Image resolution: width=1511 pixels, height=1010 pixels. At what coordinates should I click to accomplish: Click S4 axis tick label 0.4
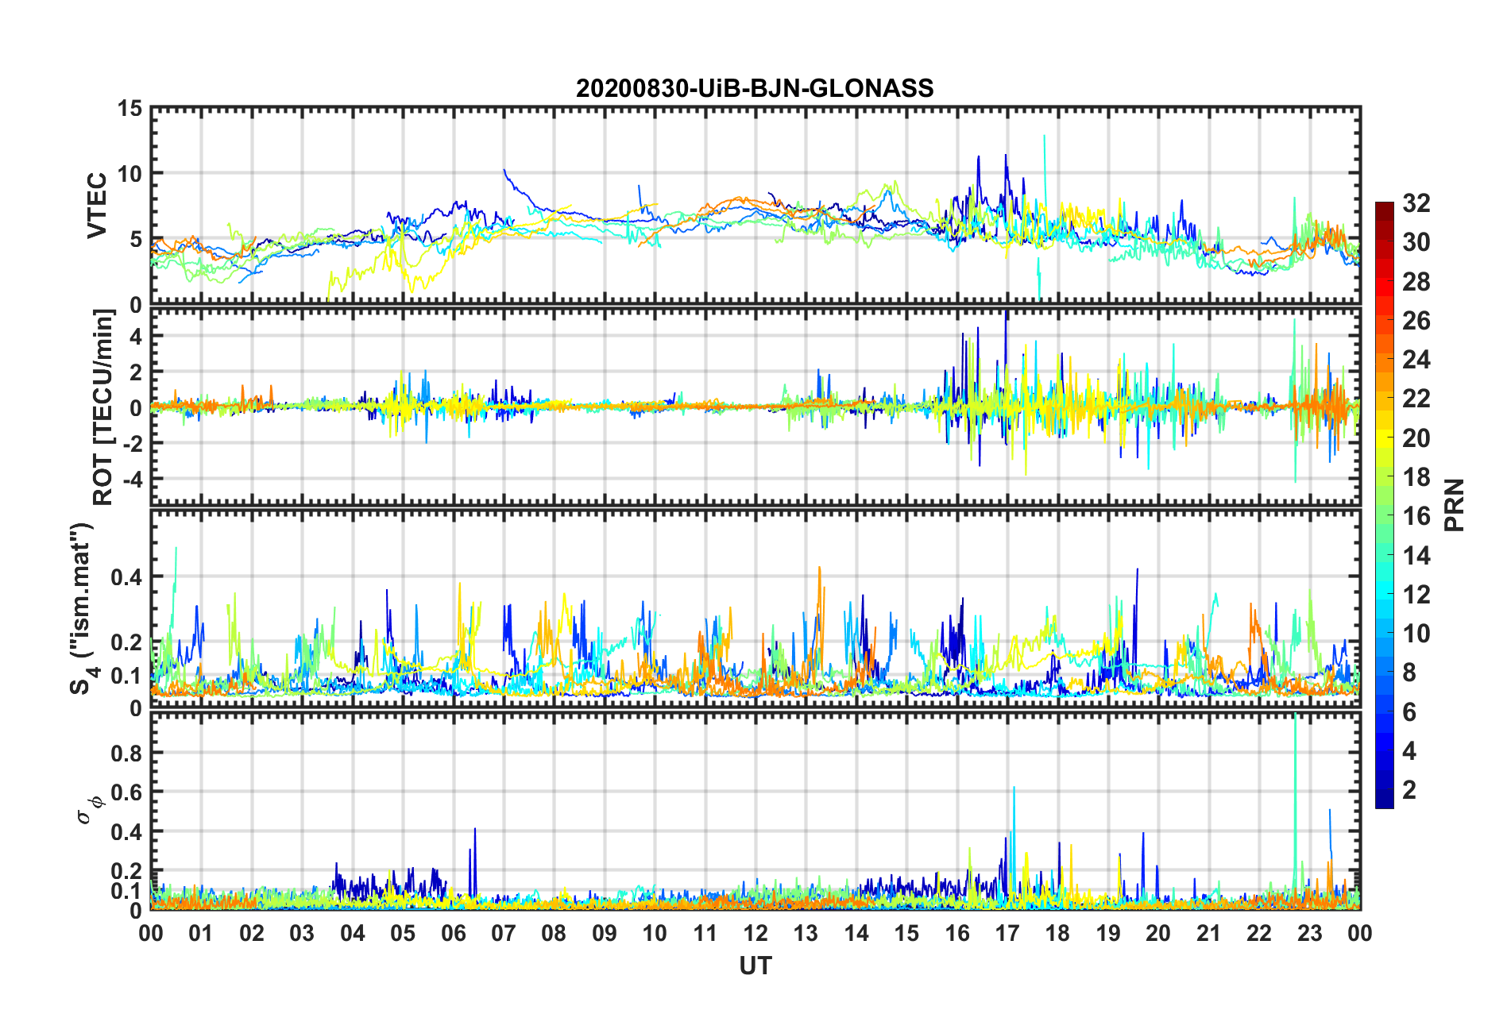[x=126, y=577]
